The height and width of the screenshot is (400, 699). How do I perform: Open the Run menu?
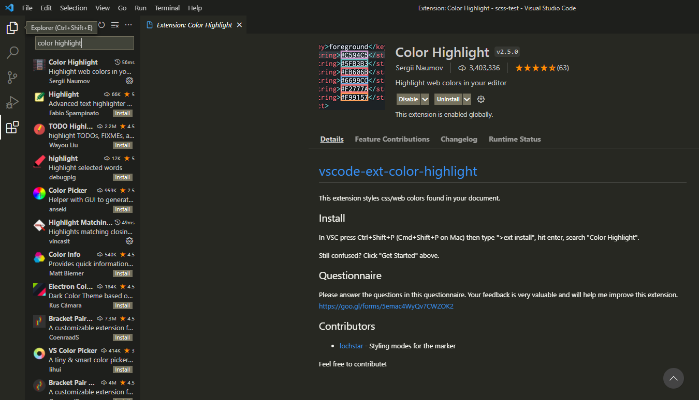140,8
